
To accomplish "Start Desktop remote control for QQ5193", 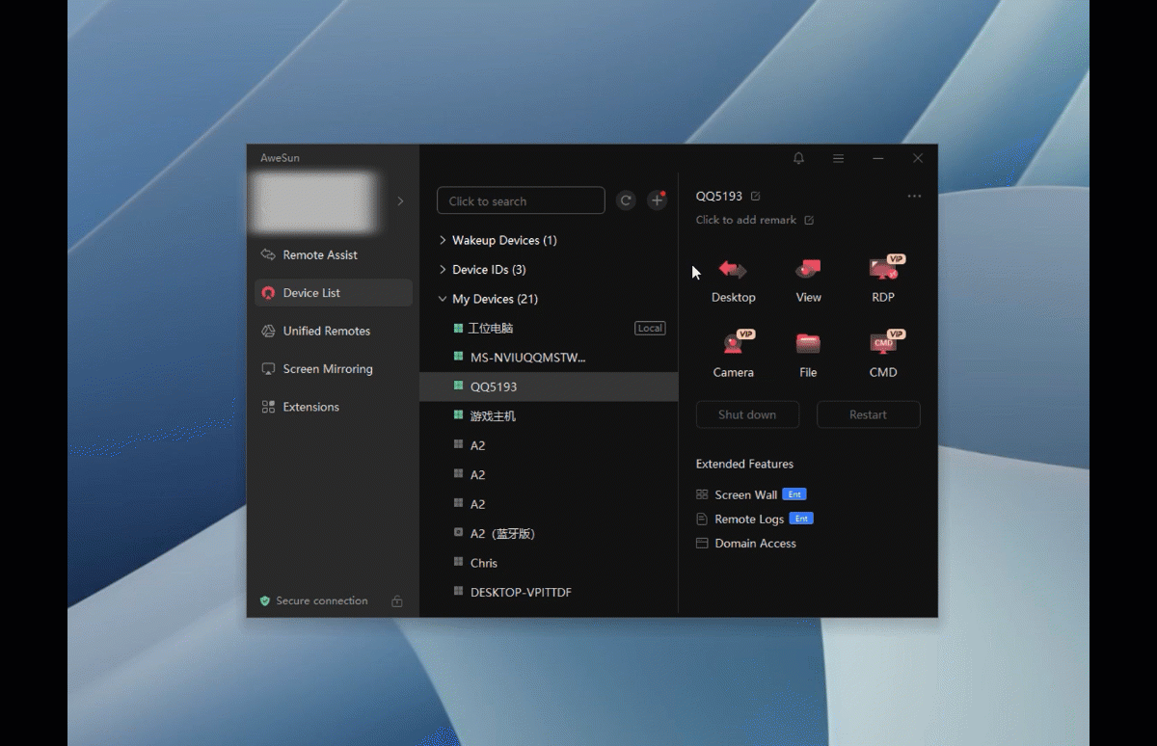I will pos(733,271).
